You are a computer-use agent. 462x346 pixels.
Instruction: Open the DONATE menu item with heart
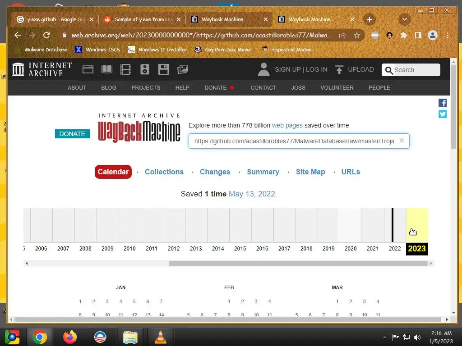point(219,88)
